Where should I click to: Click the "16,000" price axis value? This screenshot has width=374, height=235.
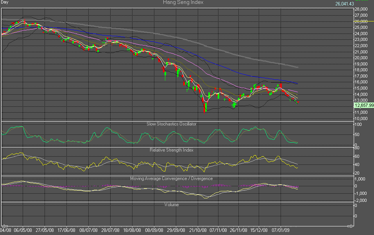[361, 82]
